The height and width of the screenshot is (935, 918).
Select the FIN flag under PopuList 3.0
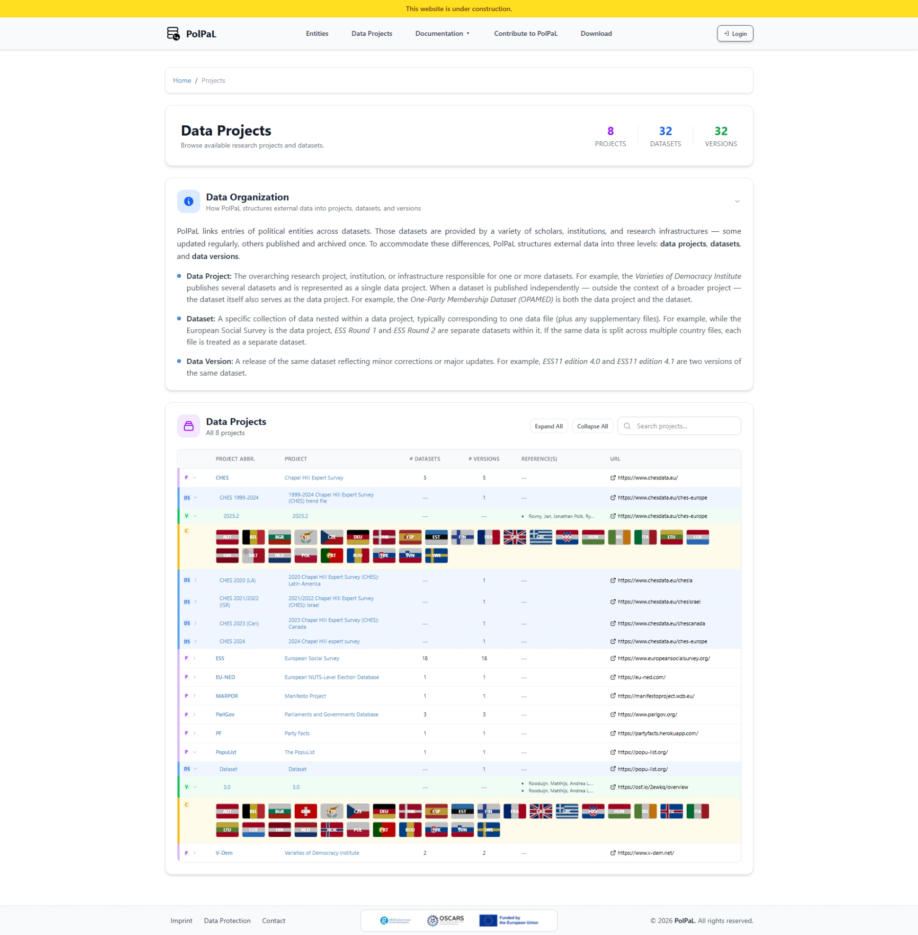click(x=488, y=811)
